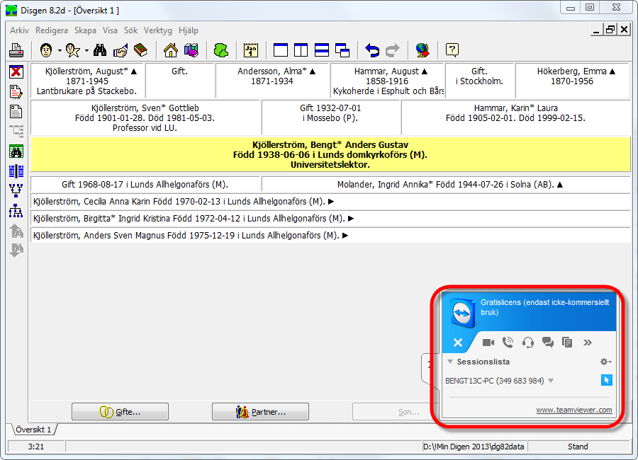Click the printer icon in toolbar
The image size is (638, 460).
point(16,50)
